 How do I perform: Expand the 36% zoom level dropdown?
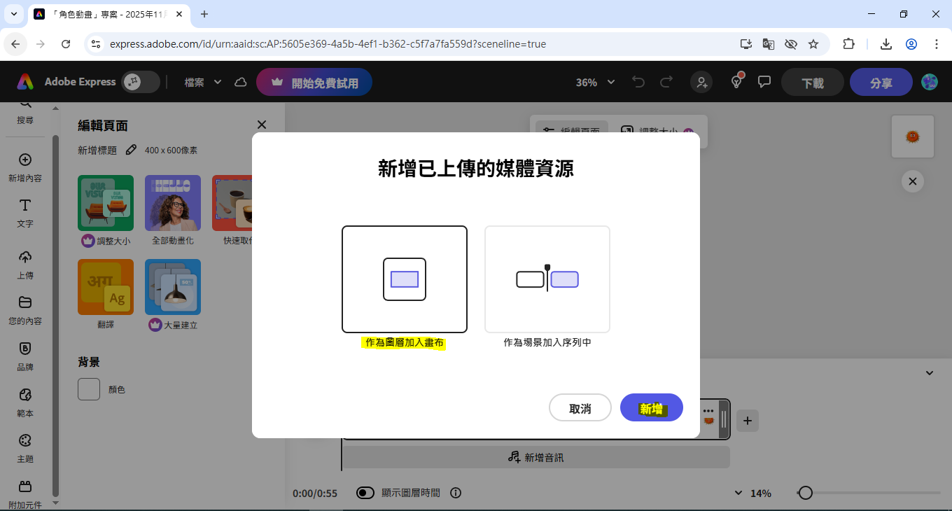[x=595, y=83]
